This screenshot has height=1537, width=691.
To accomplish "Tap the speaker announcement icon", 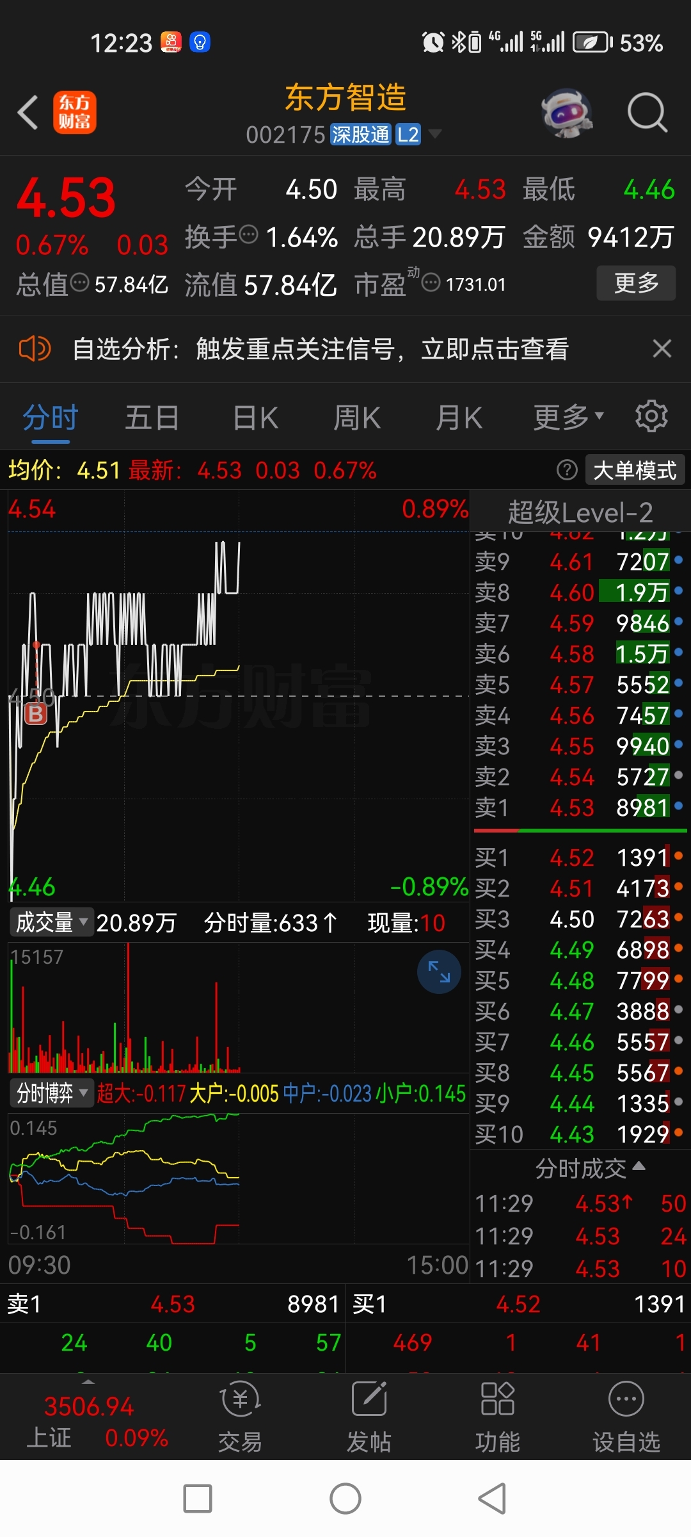I will pos(35,349).
